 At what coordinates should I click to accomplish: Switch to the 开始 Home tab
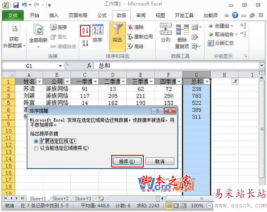click(34, 16)
